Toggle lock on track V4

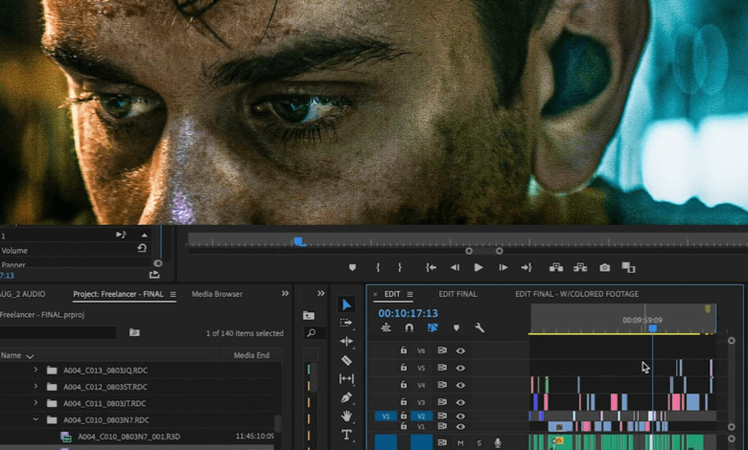(404, 384)
